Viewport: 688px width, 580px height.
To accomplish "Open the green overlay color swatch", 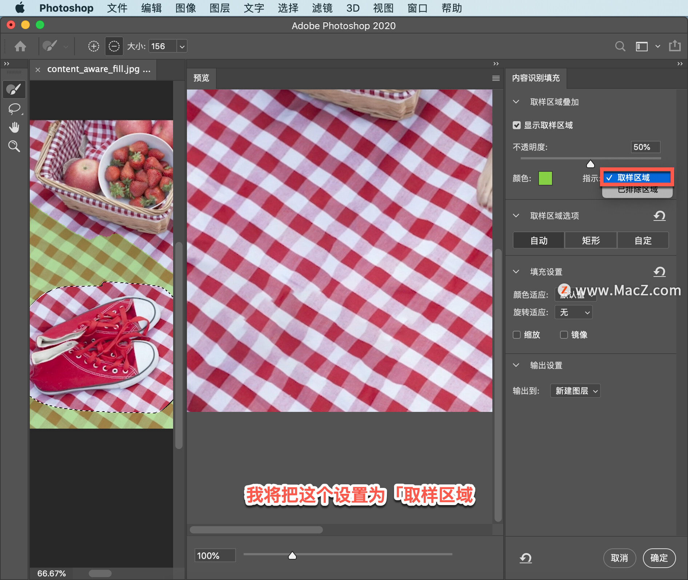I will [545, 178].
